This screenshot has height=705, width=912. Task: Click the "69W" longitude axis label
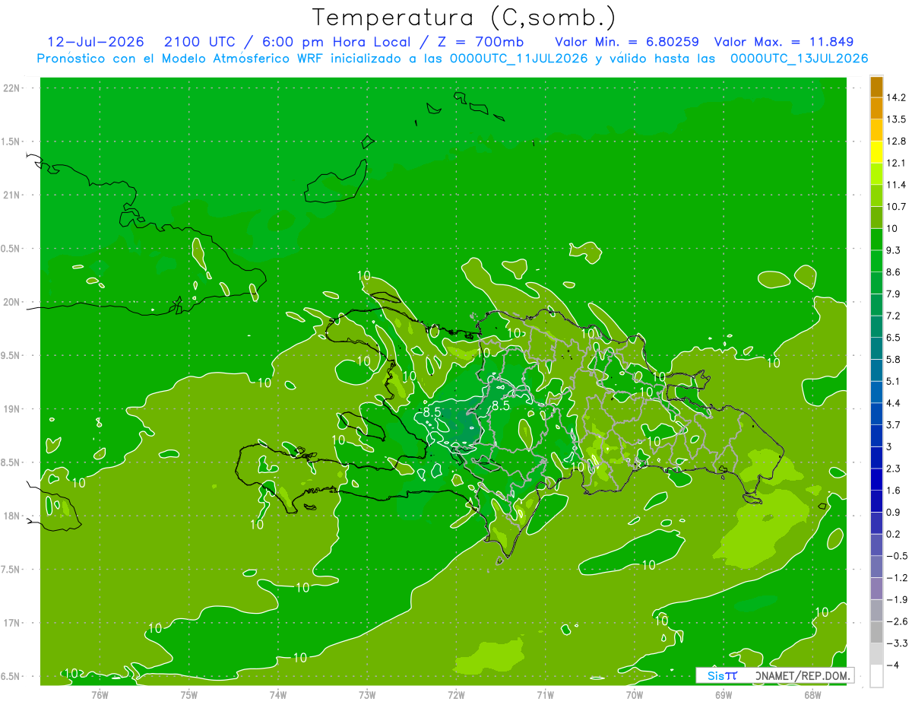pos(724,694)
